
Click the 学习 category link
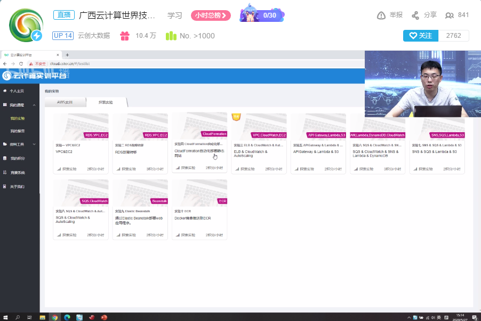point(174,15)
